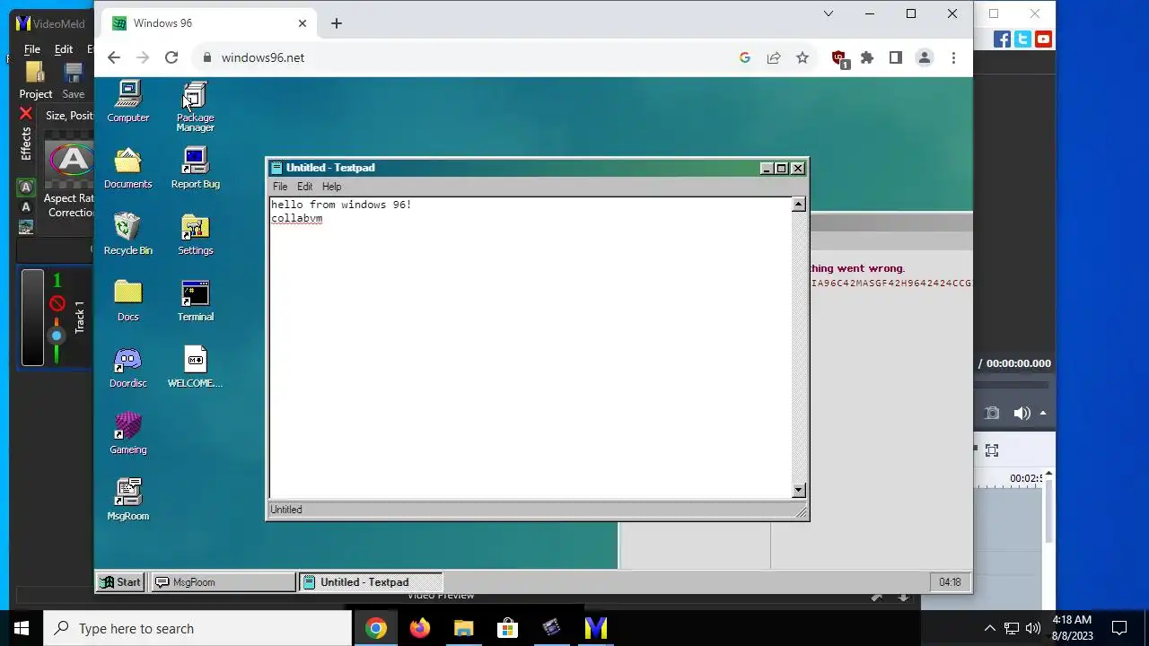Open the Documents folder icon
The width and height of the screenshot is (1149, 646).
coord(128,168)
